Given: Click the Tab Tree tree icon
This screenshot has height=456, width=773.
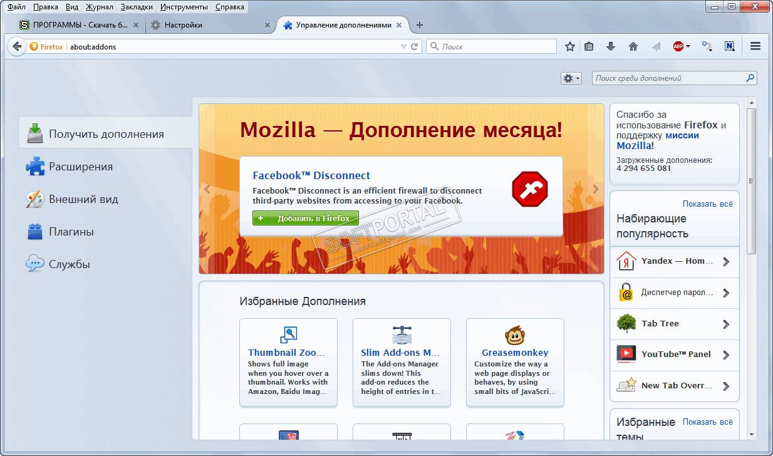Looking at the screenshot, I should point(626,323).
